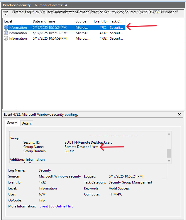The height and width of the screenshot is (220, 186).
Task: Select the 5/17/2025 10:55:12 PM date cell
Action: pyautogui.click(x=49, y=33)
